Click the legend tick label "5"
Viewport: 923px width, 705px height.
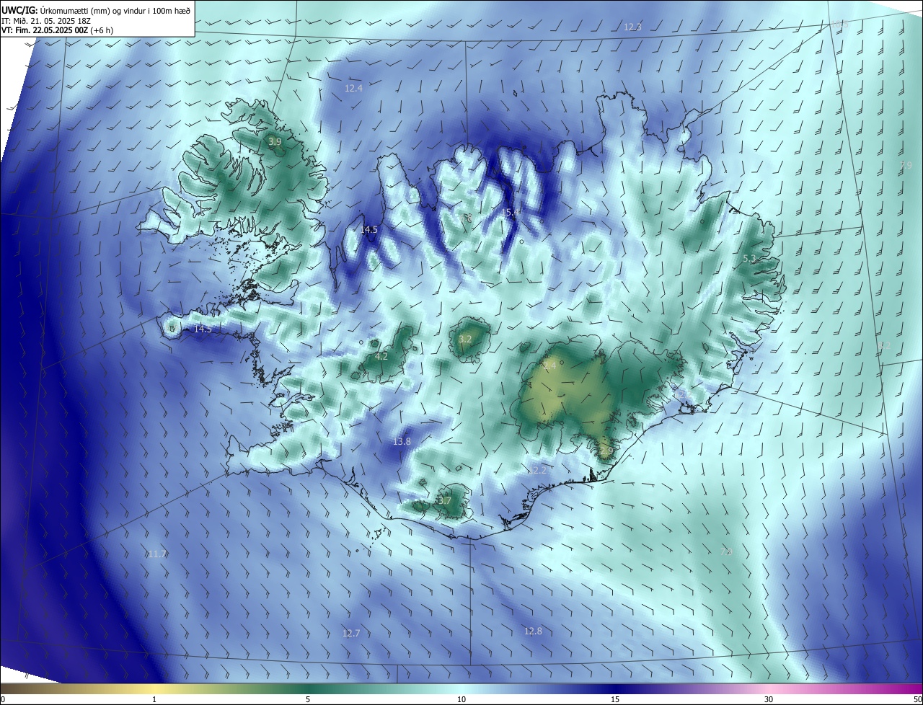(x=308, y=699)
